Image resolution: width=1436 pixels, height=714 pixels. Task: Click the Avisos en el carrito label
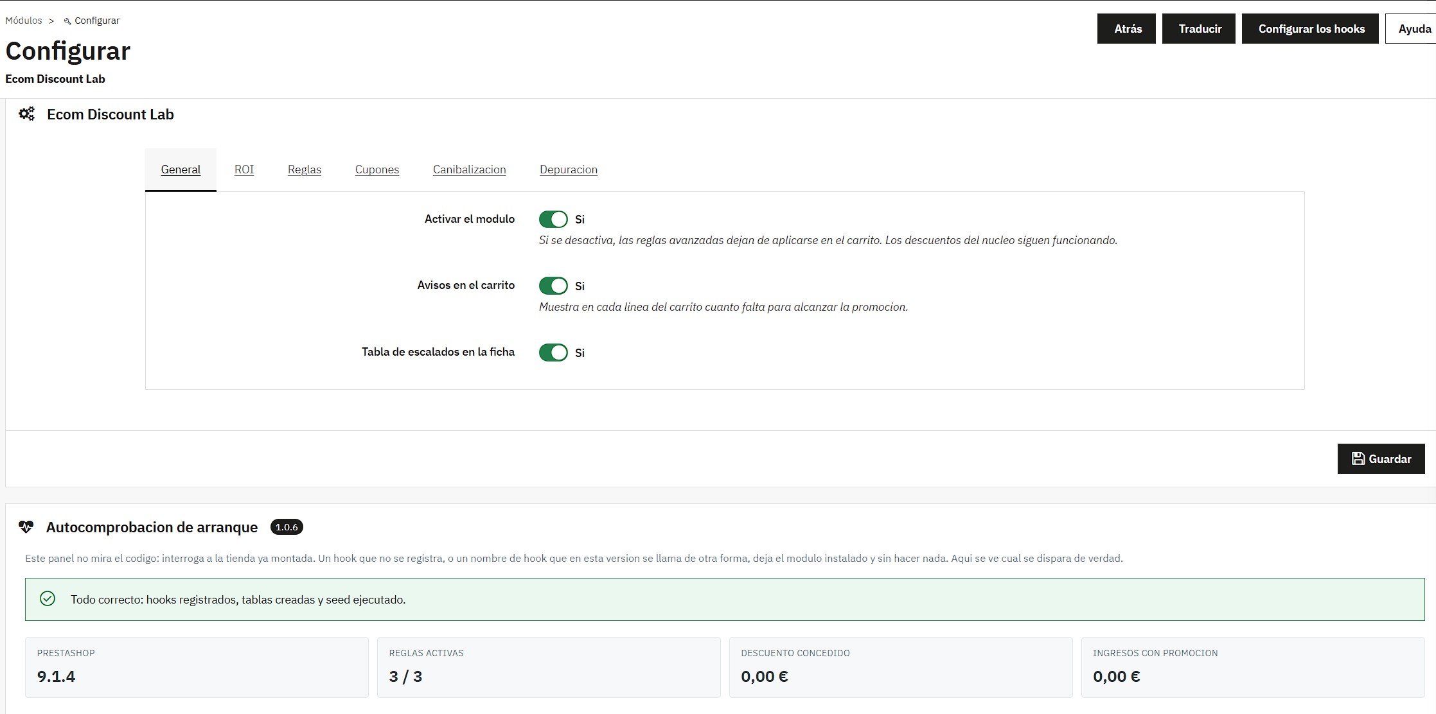466,285
